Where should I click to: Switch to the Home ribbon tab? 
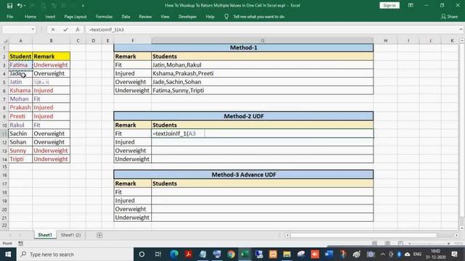tap(31, 17)
